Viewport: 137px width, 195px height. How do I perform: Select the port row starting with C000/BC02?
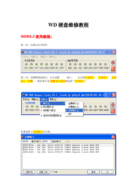tap(68, 145)
